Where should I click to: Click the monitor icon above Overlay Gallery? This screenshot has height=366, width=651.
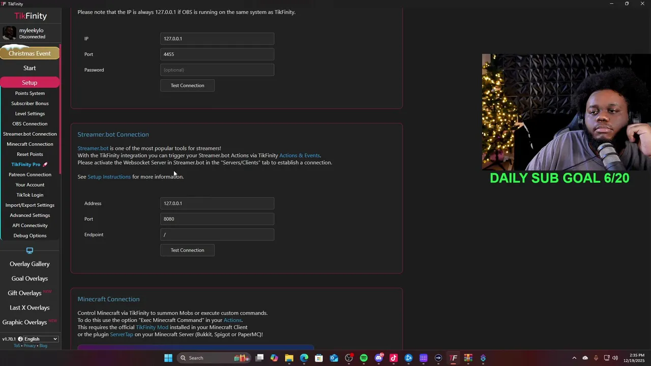coord(29,251)
